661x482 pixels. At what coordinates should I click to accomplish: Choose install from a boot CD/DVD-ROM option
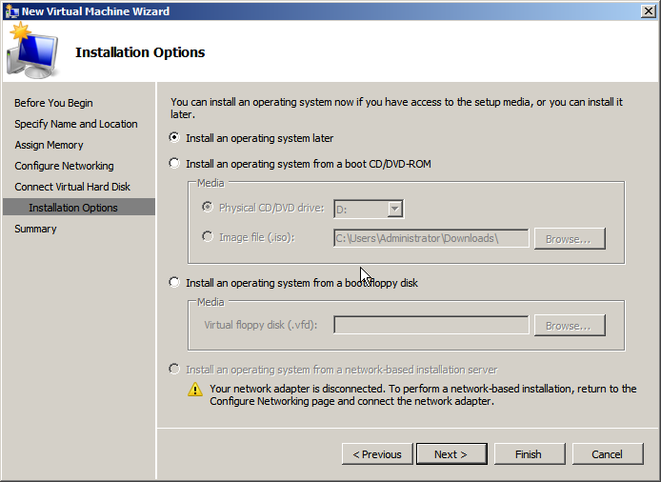(174, 164)
